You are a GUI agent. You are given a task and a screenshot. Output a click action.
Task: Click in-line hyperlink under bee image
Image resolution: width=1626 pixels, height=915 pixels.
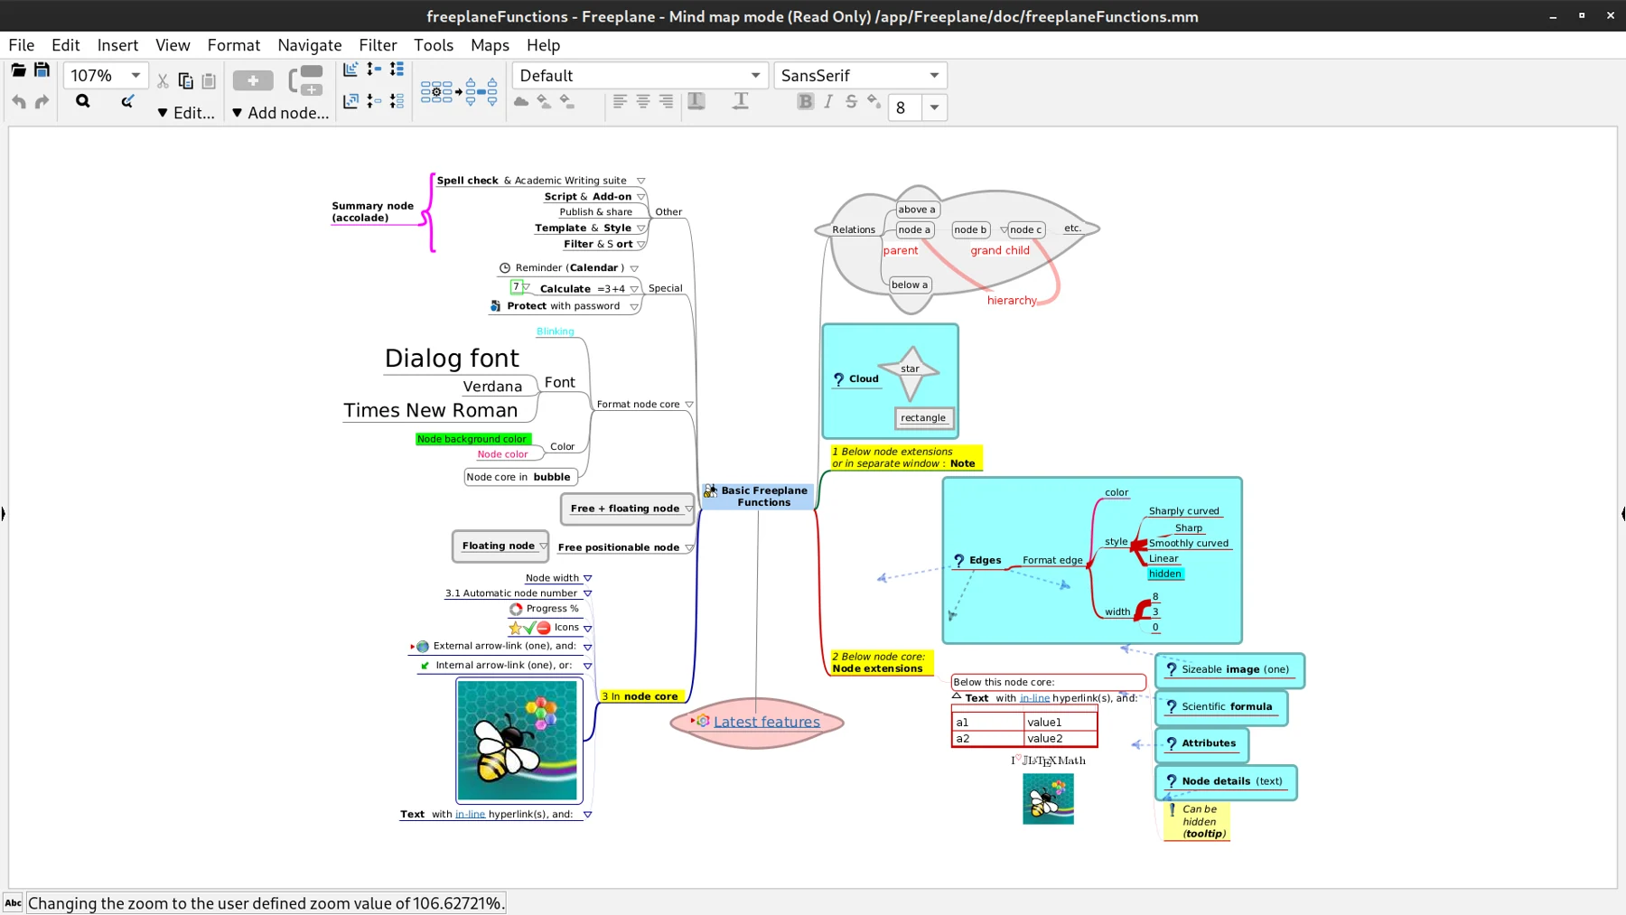[470, 815]
